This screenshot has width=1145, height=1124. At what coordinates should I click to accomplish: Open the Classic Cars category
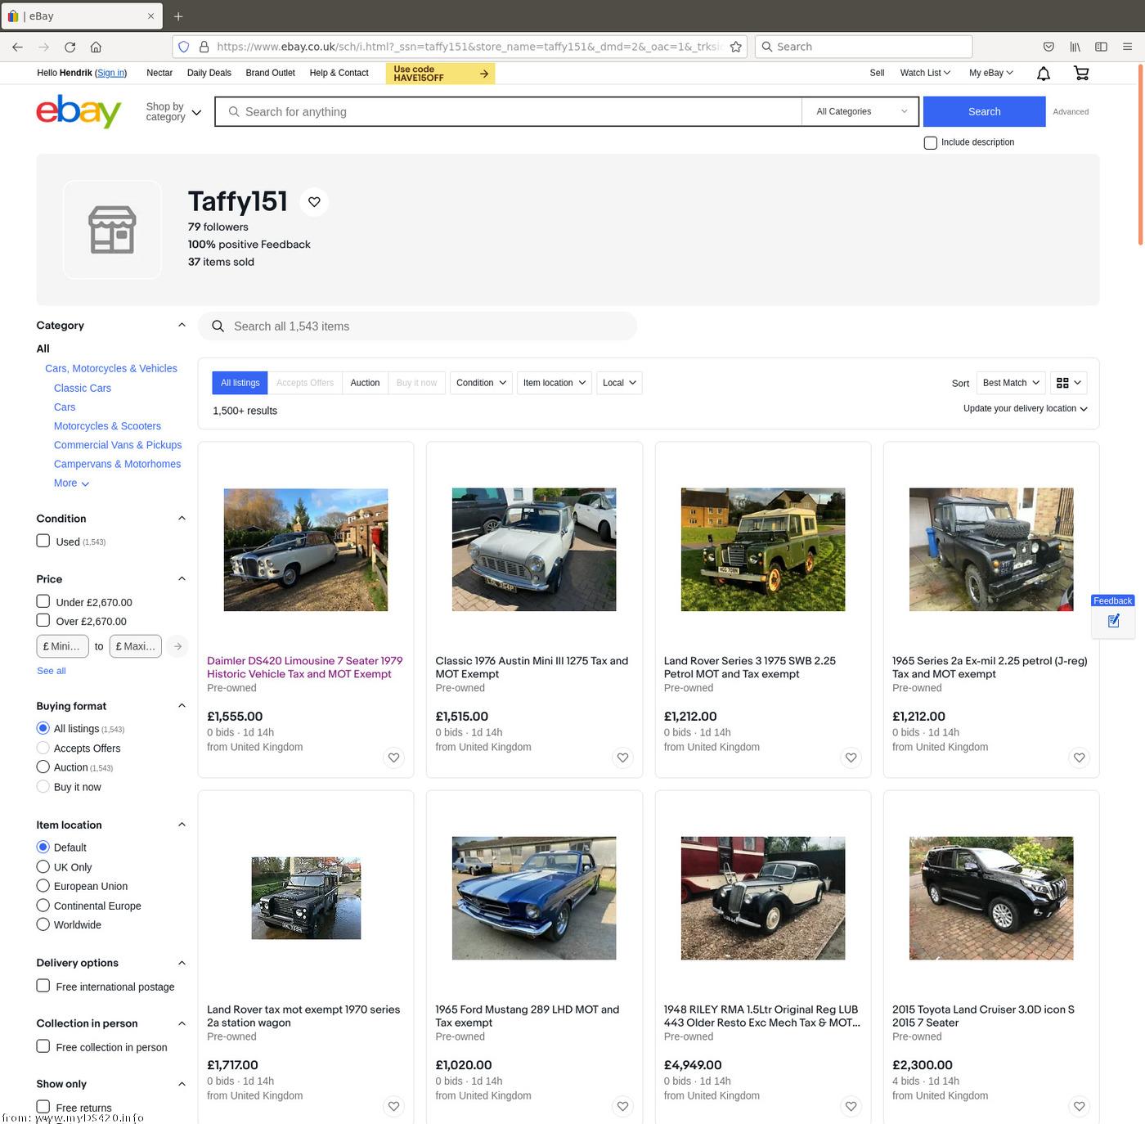[83, 388]
